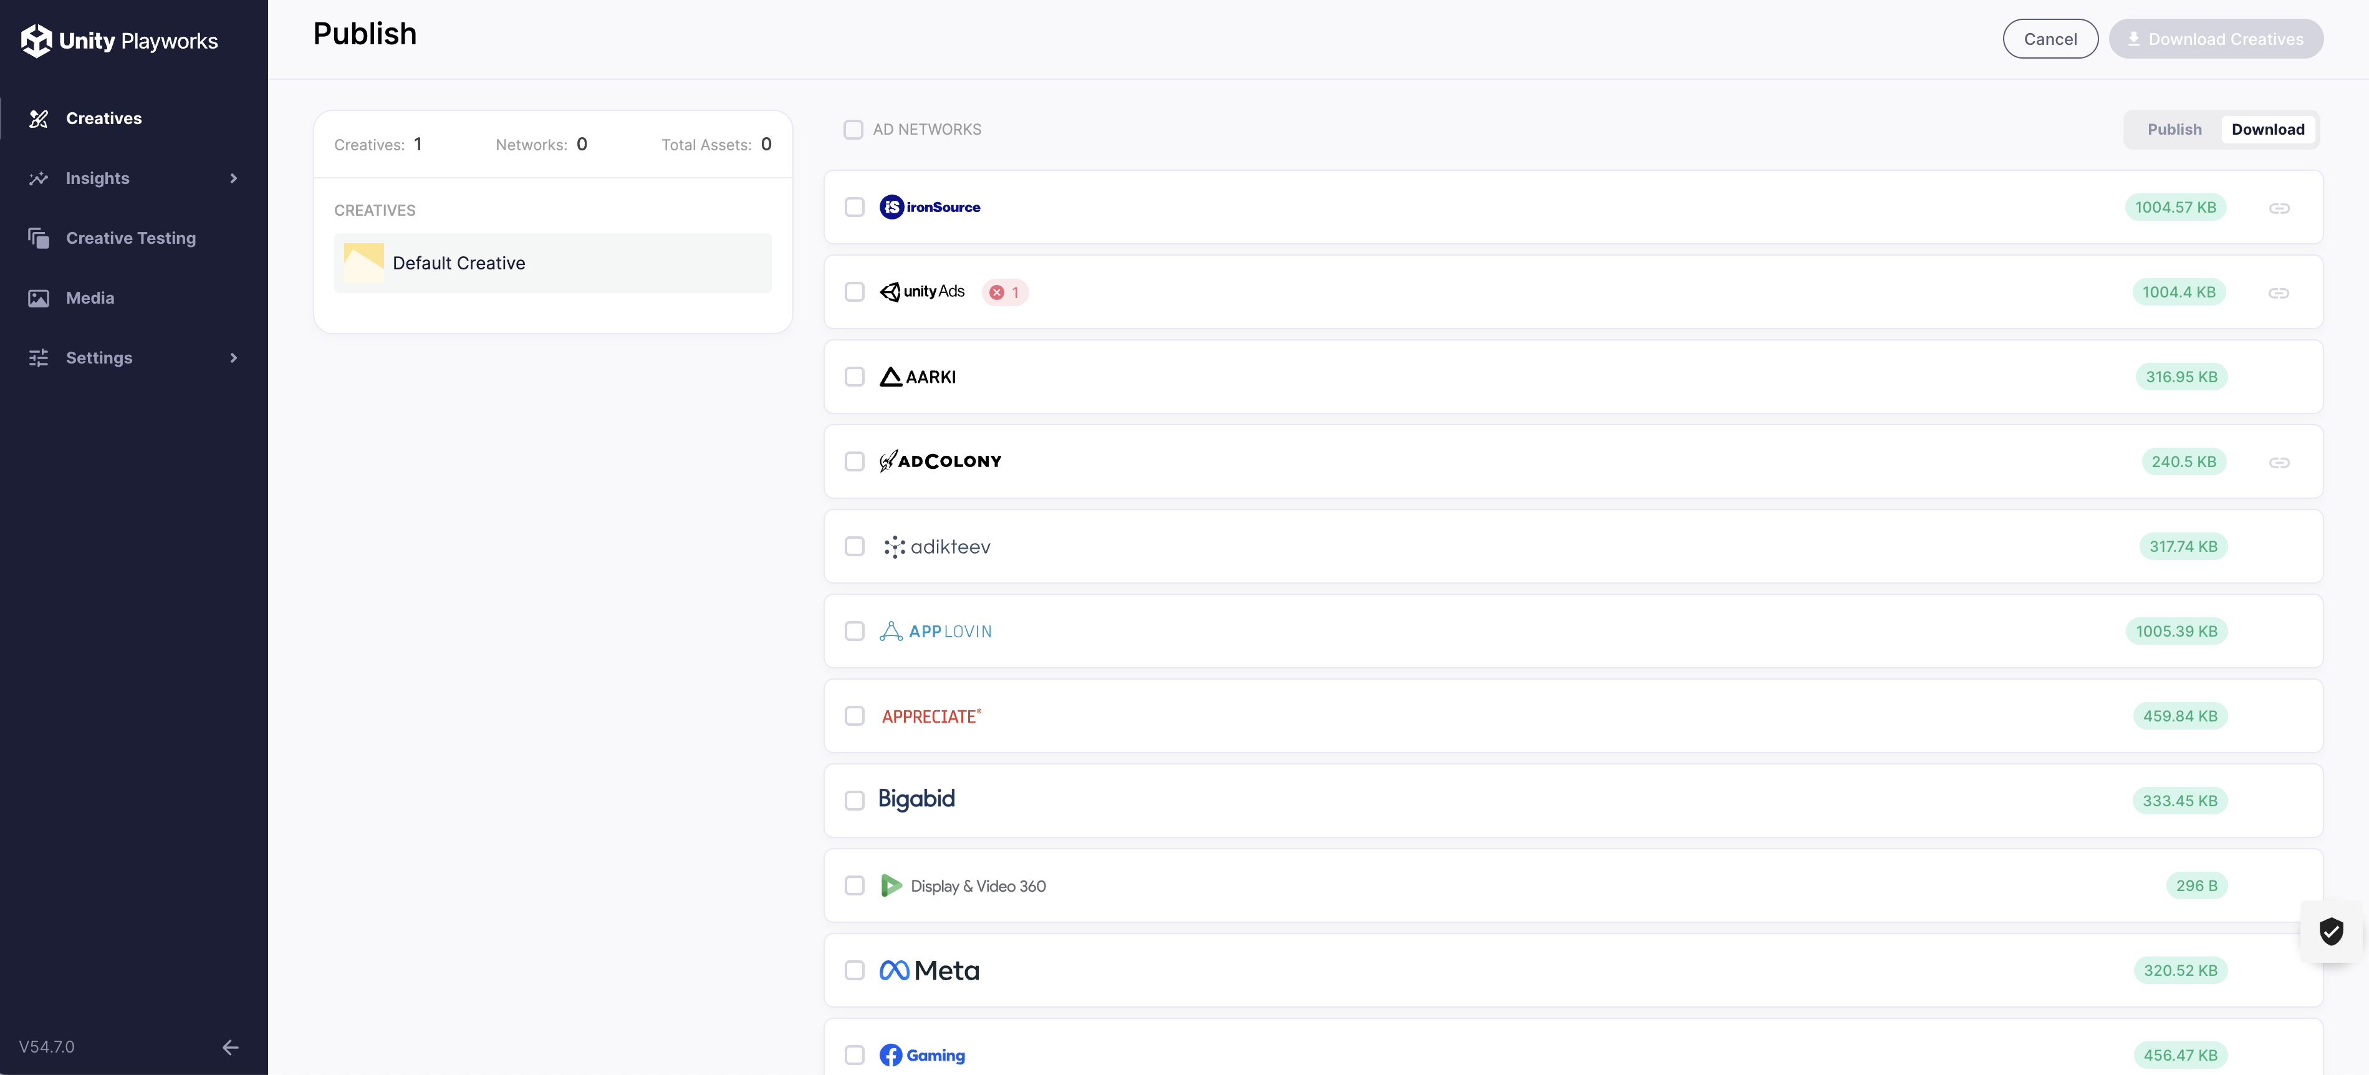Click the Facebook Gaming logo

tap(921, 1055)
